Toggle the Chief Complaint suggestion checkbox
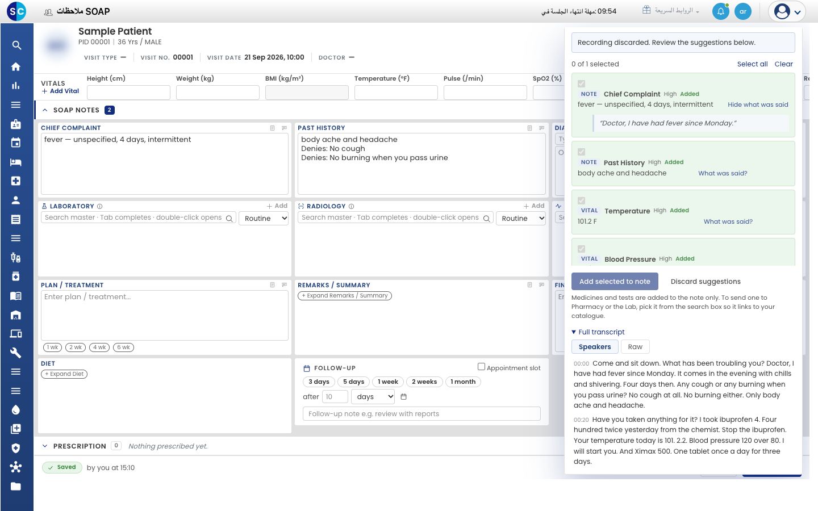This screenshot has width=818, height=511. 582,84
